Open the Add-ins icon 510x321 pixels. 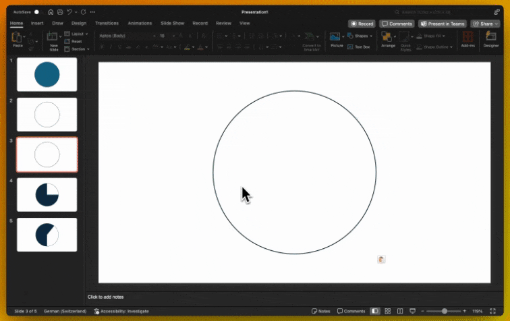tap(468, 36)
